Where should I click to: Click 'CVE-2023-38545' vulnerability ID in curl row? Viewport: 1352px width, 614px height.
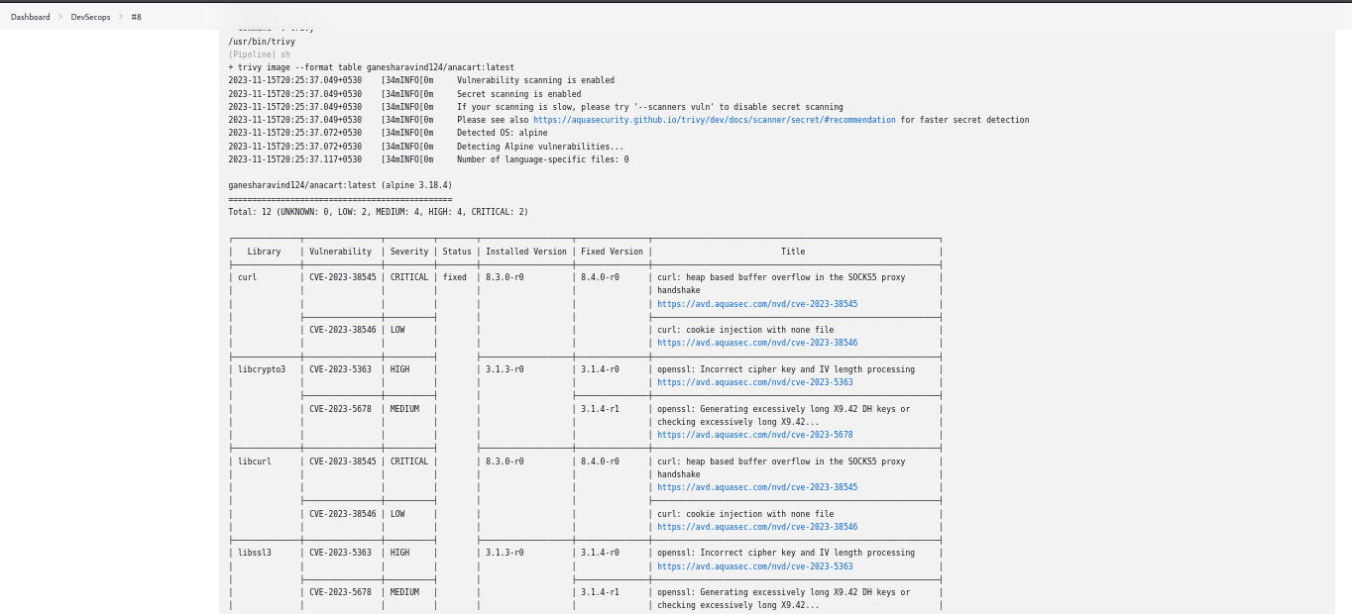[343, 277]
